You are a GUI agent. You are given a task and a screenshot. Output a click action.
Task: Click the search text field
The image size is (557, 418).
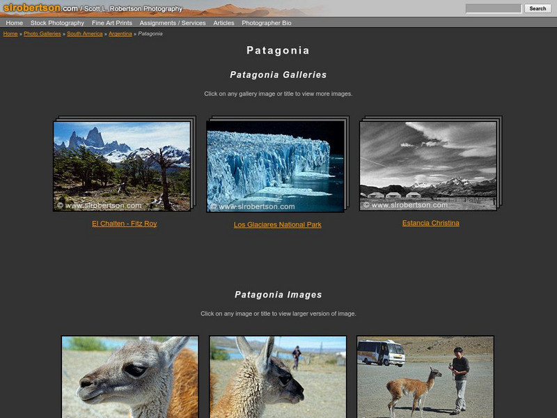(494, 8)
